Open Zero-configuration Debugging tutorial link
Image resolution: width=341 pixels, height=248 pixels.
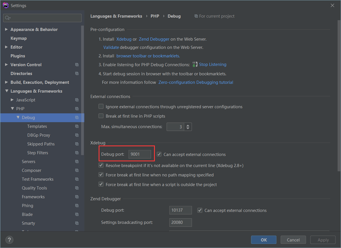[x=196, y=82]
